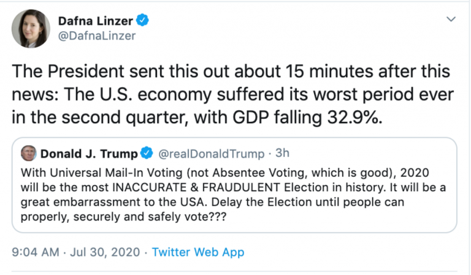Open the tweet options chevron menu
This screenshot has width=471, height=275.
[x=451, y=19]
